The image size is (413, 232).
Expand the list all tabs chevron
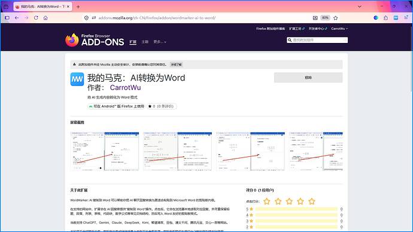(360, 7)
